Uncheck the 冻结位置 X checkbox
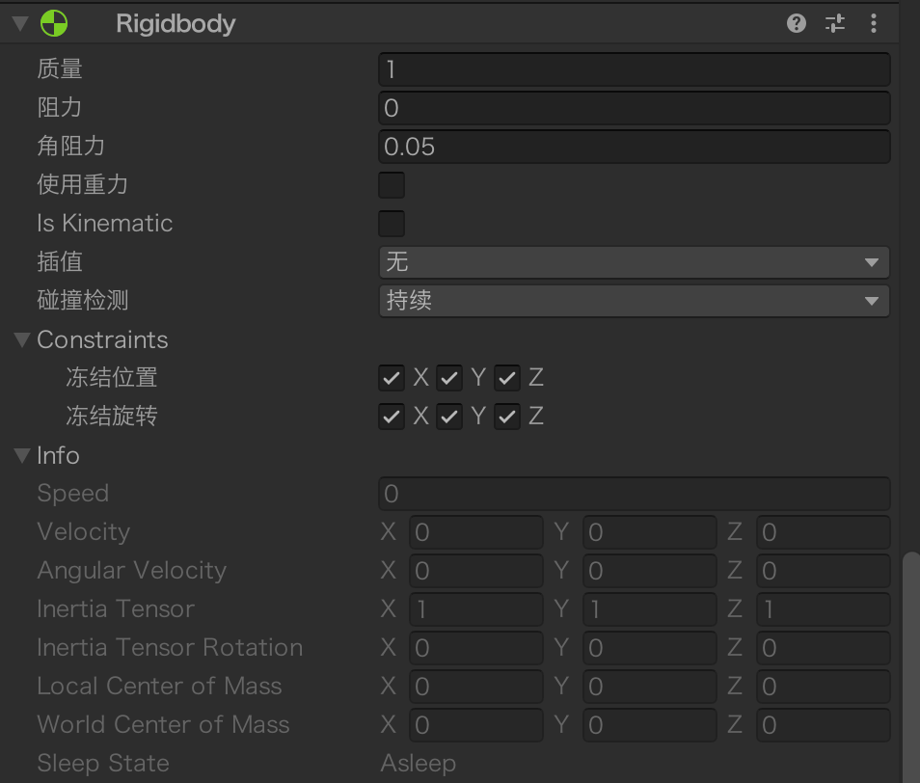 coord(392,377)
